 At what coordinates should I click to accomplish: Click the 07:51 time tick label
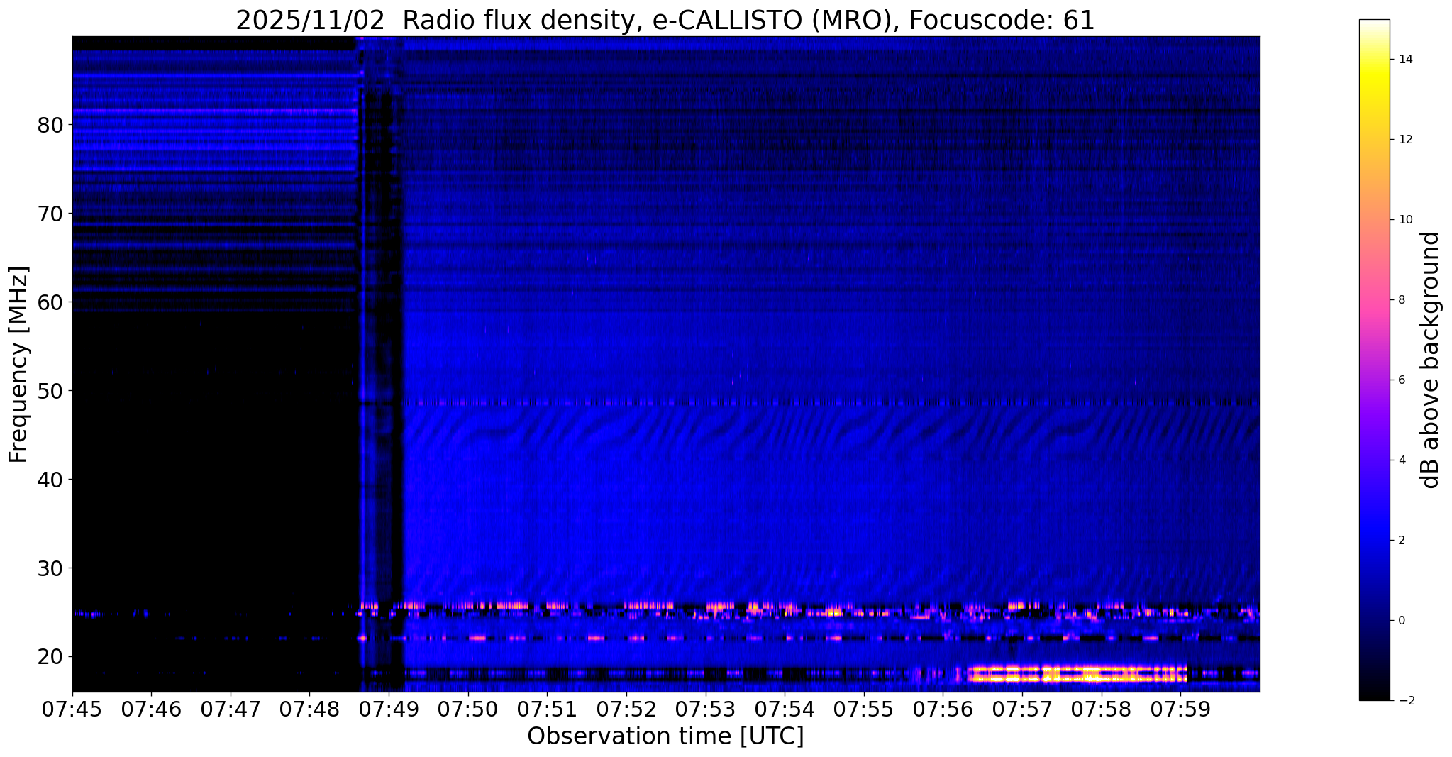point(547,709)
